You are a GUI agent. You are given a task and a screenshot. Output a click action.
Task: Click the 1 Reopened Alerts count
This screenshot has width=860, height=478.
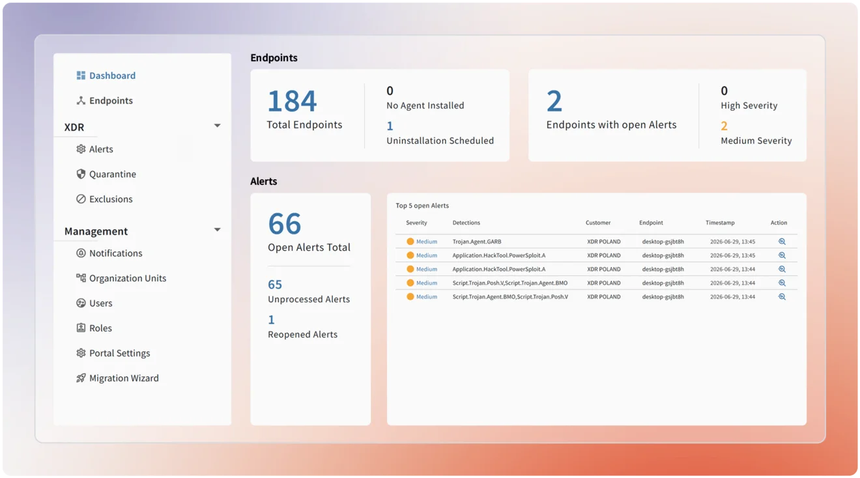click(x=271, y=320)
